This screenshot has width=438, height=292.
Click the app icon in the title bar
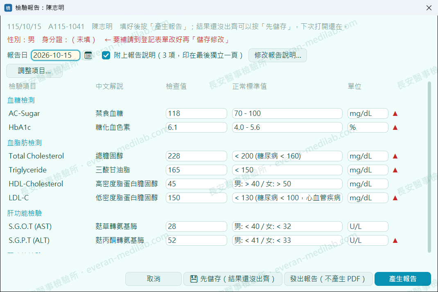pos(8,8)
